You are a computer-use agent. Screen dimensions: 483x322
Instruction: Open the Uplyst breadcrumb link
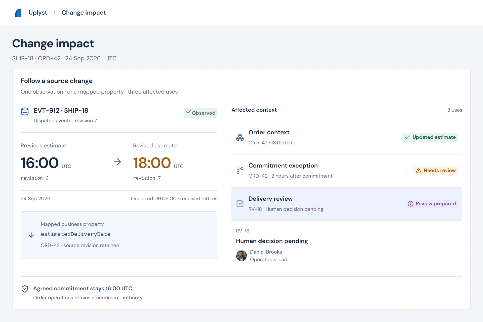point(38,13)
